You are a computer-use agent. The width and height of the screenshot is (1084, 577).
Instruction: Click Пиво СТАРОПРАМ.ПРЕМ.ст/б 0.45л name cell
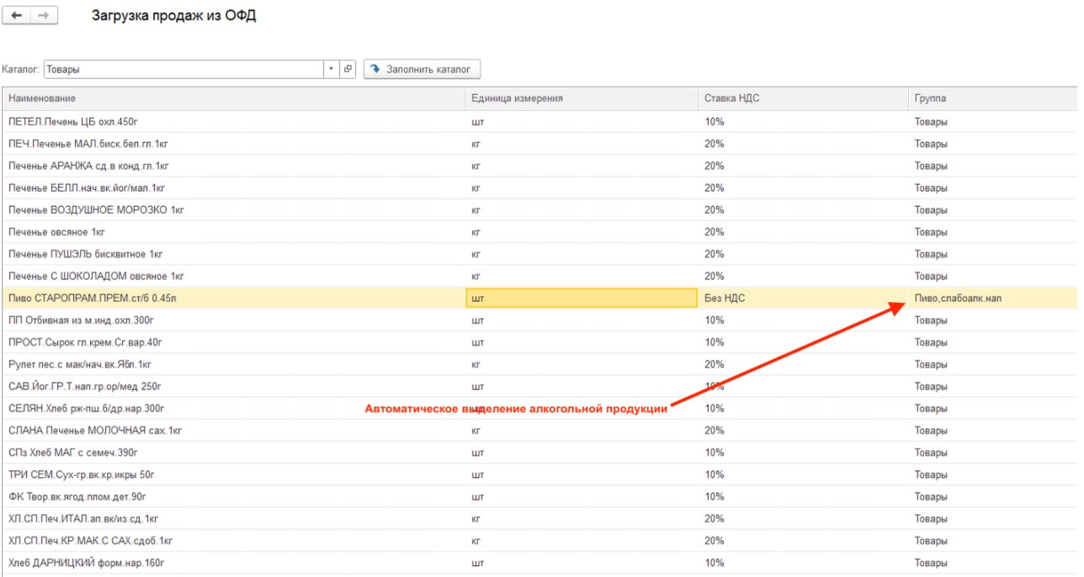[x=234, y=298]
